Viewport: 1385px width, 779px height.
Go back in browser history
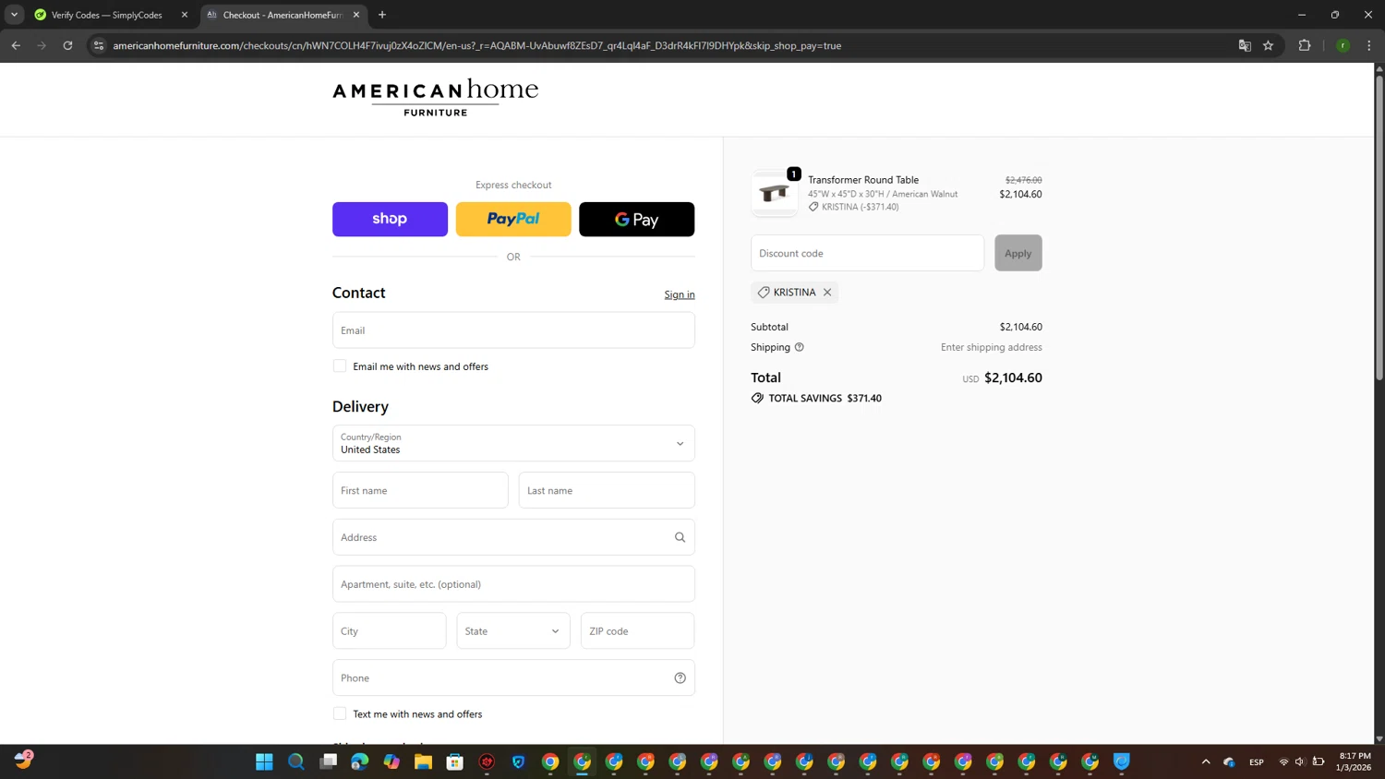(16, 45)
